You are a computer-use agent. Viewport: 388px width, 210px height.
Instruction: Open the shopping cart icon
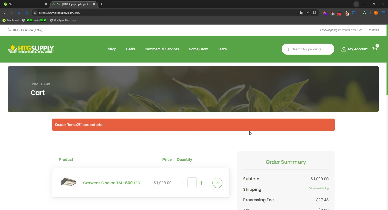(x=375, y=49)
